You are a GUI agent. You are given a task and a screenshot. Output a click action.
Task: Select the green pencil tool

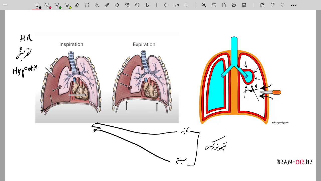tap(57, 5)
